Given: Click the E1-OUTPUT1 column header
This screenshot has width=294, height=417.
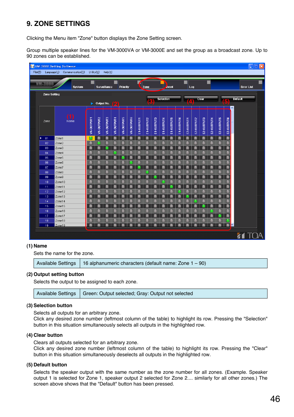Looking at the screenshot, I should pyautogui.click(x=139, y=121).
